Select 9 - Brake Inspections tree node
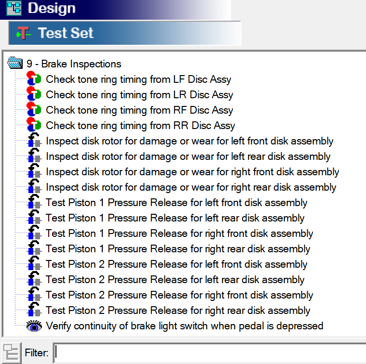Image resolution: width=366 pixels, height=364 pixels. click(74, 64)
